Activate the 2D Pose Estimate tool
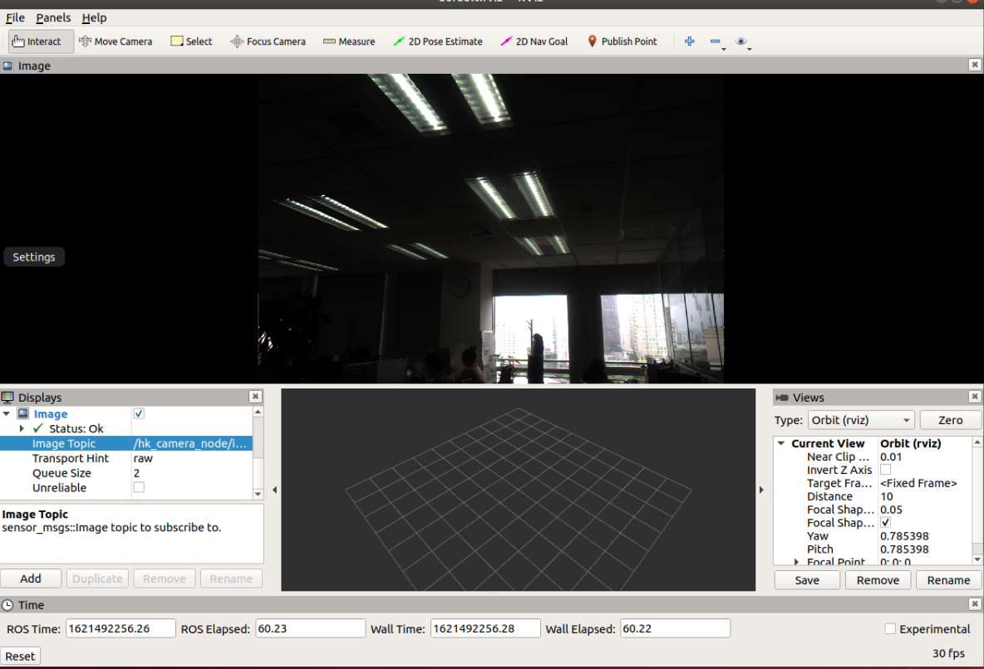The height and width of the screenshot is (669, 984). click(x=438, y=41)
